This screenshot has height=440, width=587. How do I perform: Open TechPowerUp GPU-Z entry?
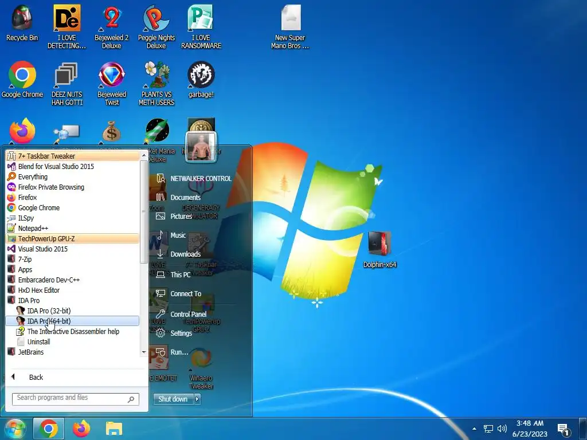pyautogui.click(x=73, y=238)
